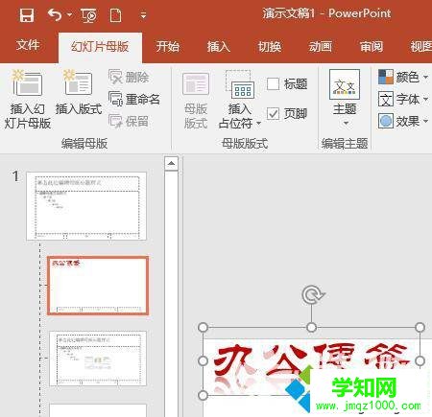Click the Save icon in quick access toolbar
The image size is (432, 417).
pyautogui.click(x=27, y=15)
